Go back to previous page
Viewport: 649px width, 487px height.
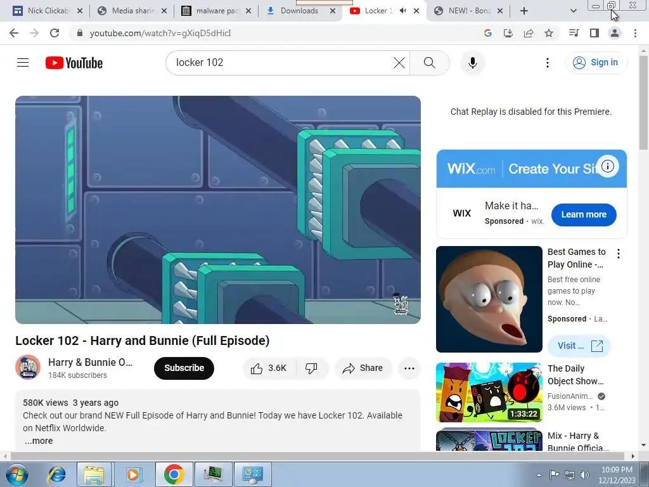(14, 33)
